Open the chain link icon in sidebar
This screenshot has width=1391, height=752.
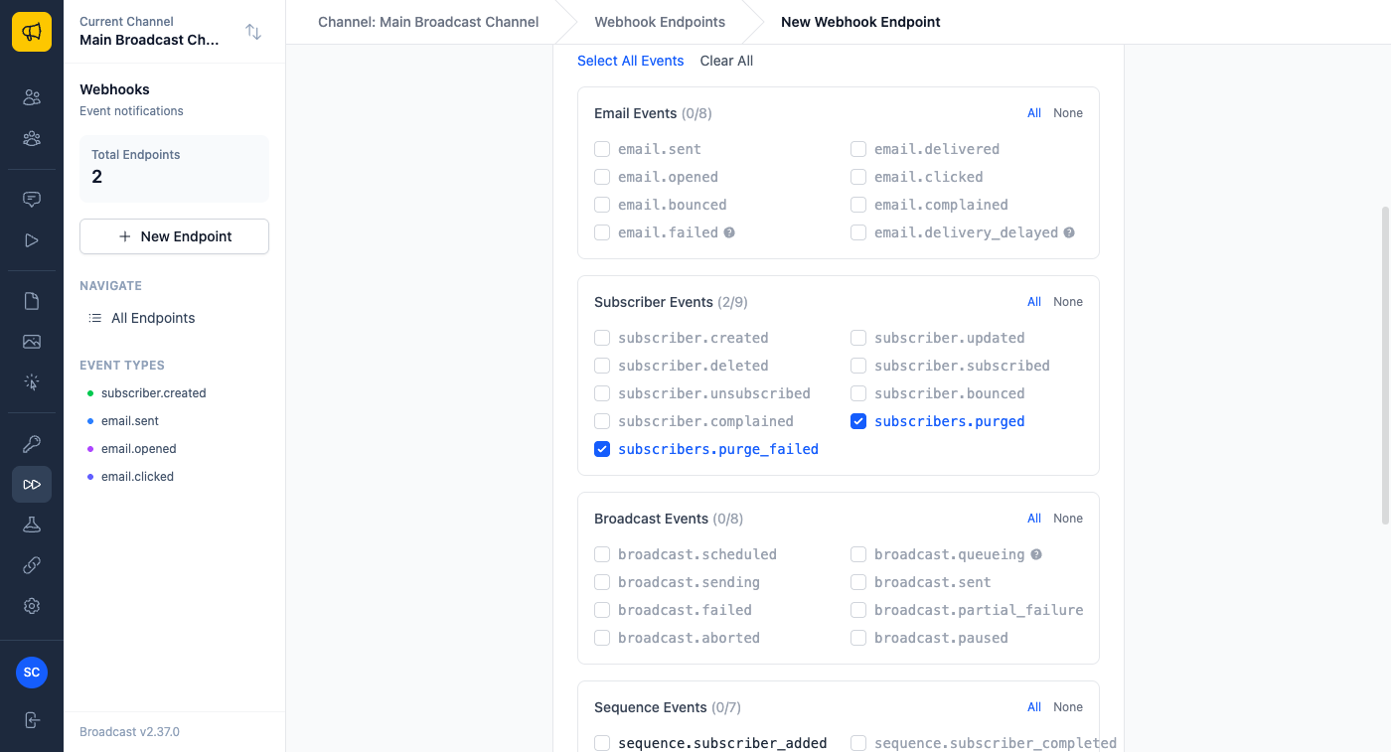32,565
